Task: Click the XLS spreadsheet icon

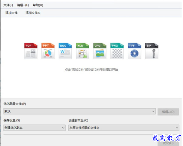Action: (83, 51)
